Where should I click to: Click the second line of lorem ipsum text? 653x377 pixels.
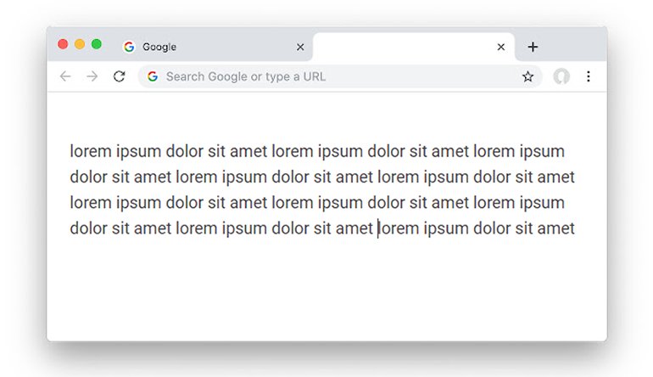322,177
